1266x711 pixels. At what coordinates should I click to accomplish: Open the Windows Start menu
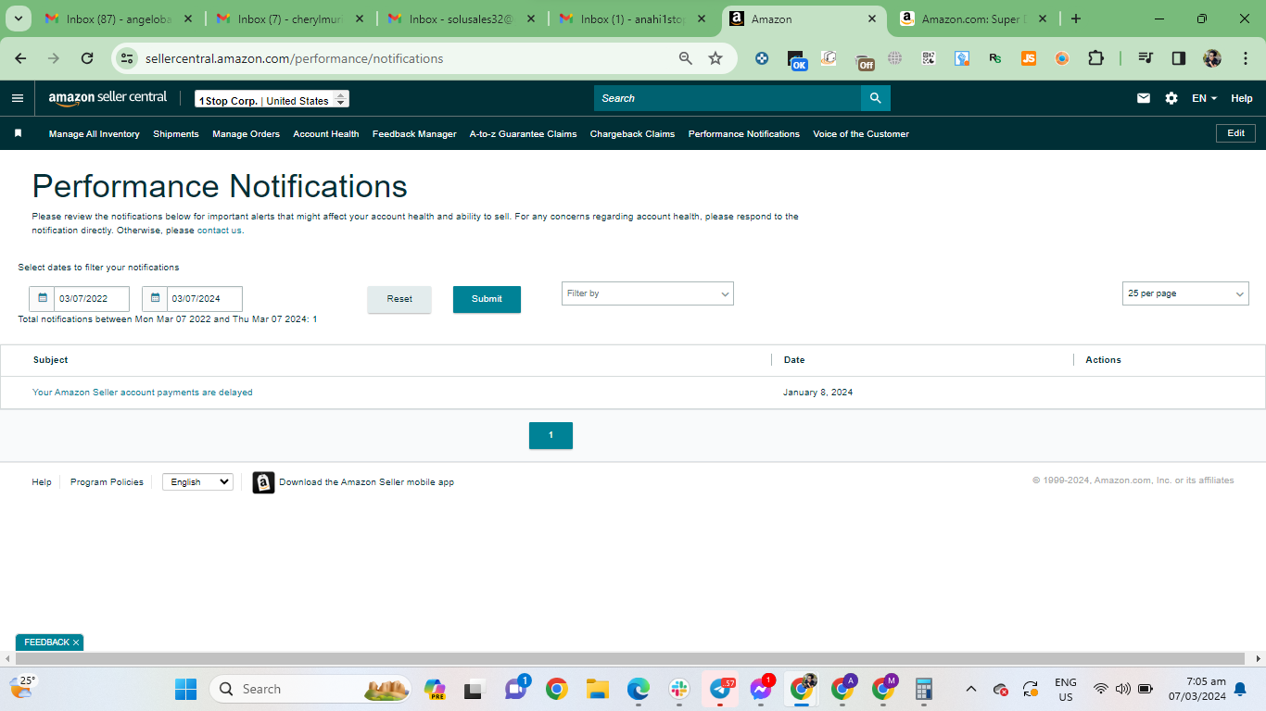[x=185, y=689]
